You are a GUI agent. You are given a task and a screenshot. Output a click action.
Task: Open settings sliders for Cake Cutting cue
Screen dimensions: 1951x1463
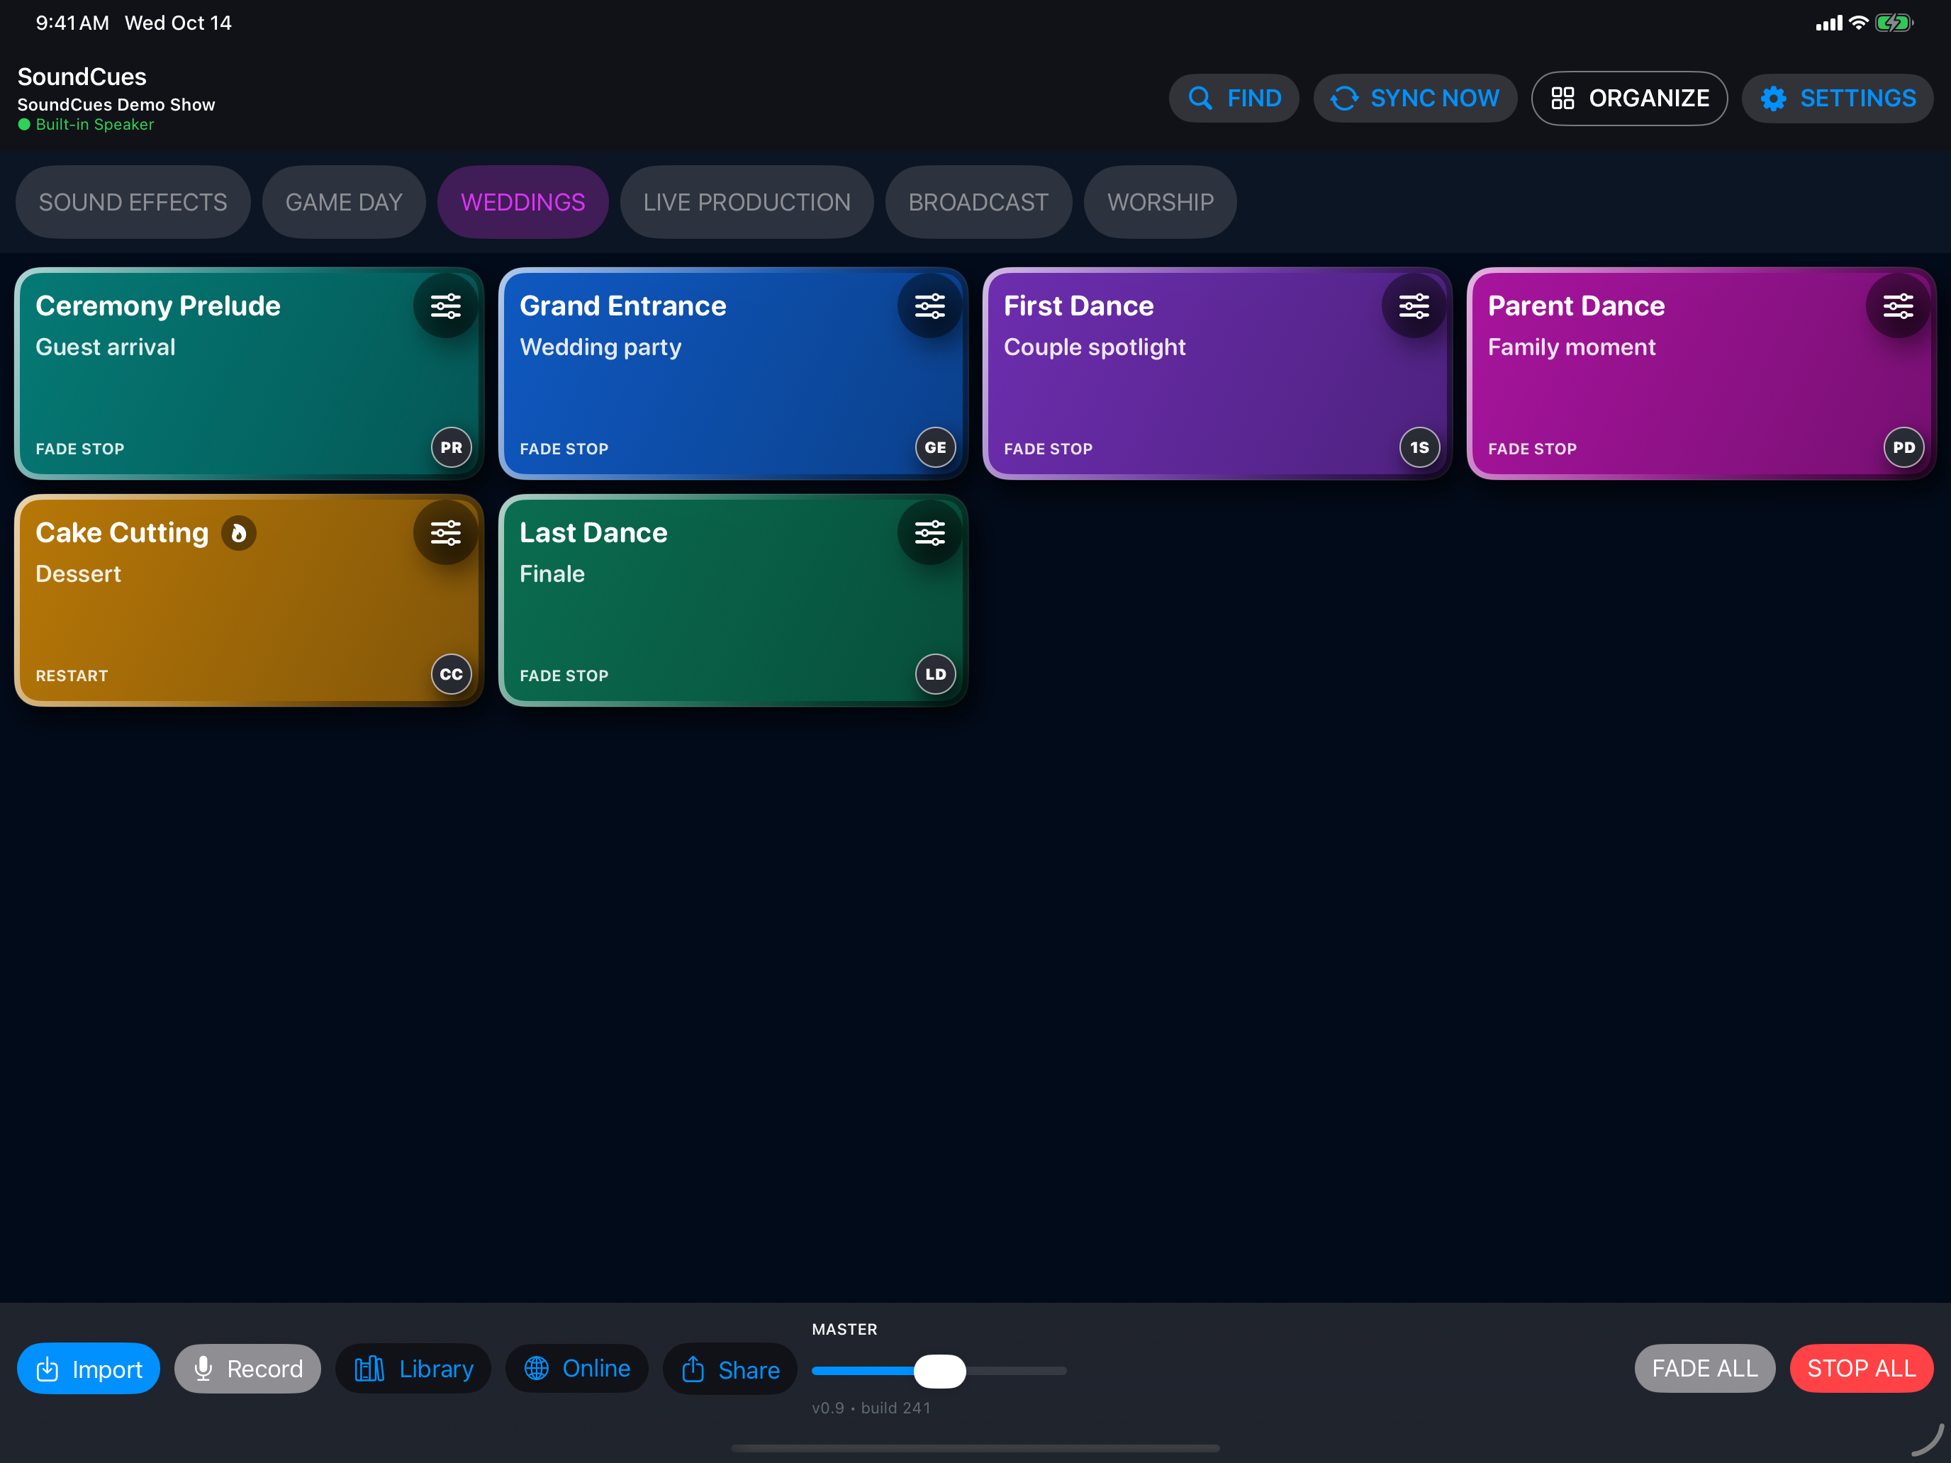click(x=445, y=532)
